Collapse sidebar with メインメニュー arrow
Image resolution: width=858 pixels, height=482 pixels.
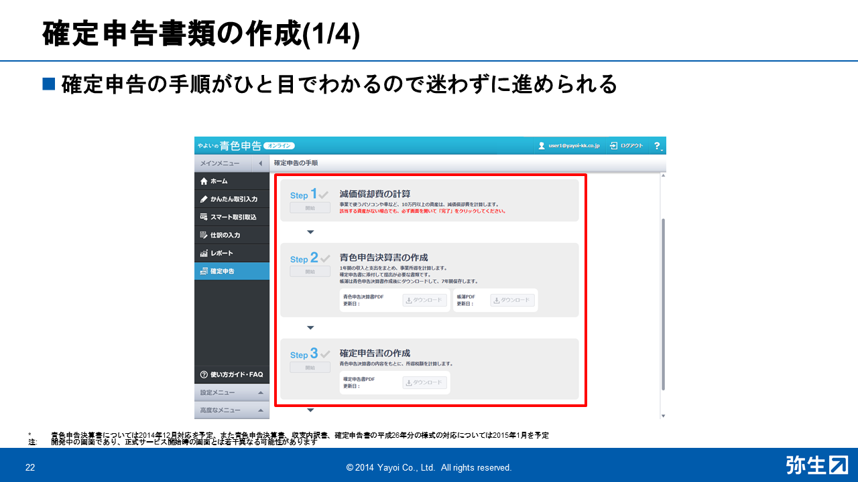click(x=260, y=163)
